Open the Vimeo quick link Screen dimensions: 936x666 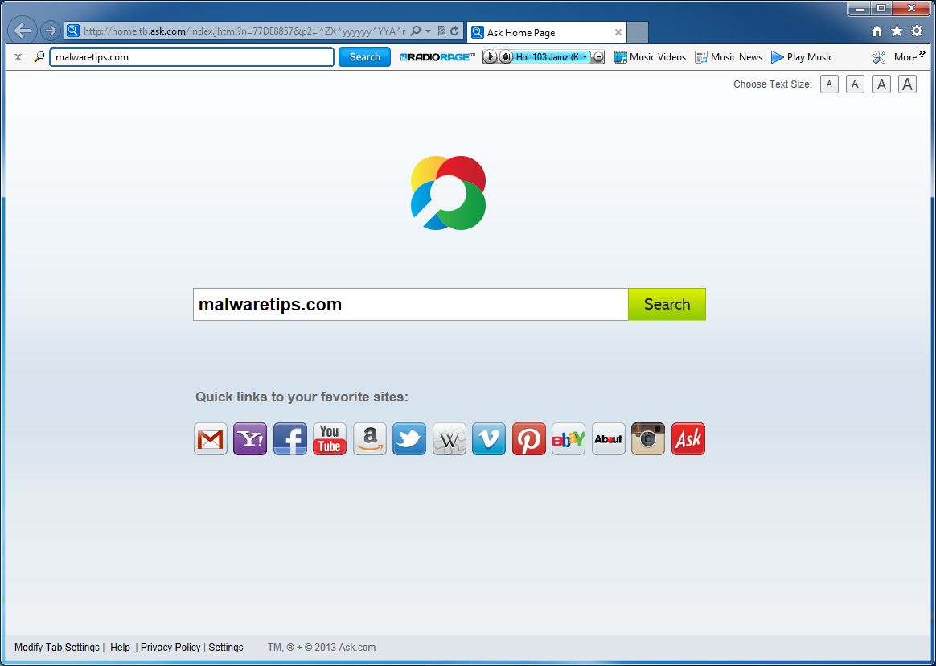(x=489, y=439)
